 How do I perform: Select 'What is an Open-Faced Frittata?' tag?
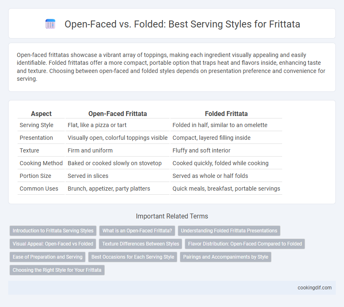point(137,231)
